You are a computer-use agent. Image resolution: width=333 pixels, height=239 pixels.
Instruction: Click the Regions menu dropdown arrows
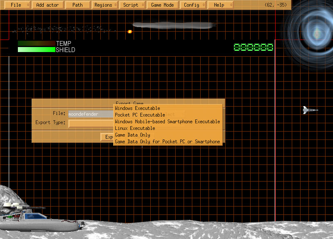(116, 5)
